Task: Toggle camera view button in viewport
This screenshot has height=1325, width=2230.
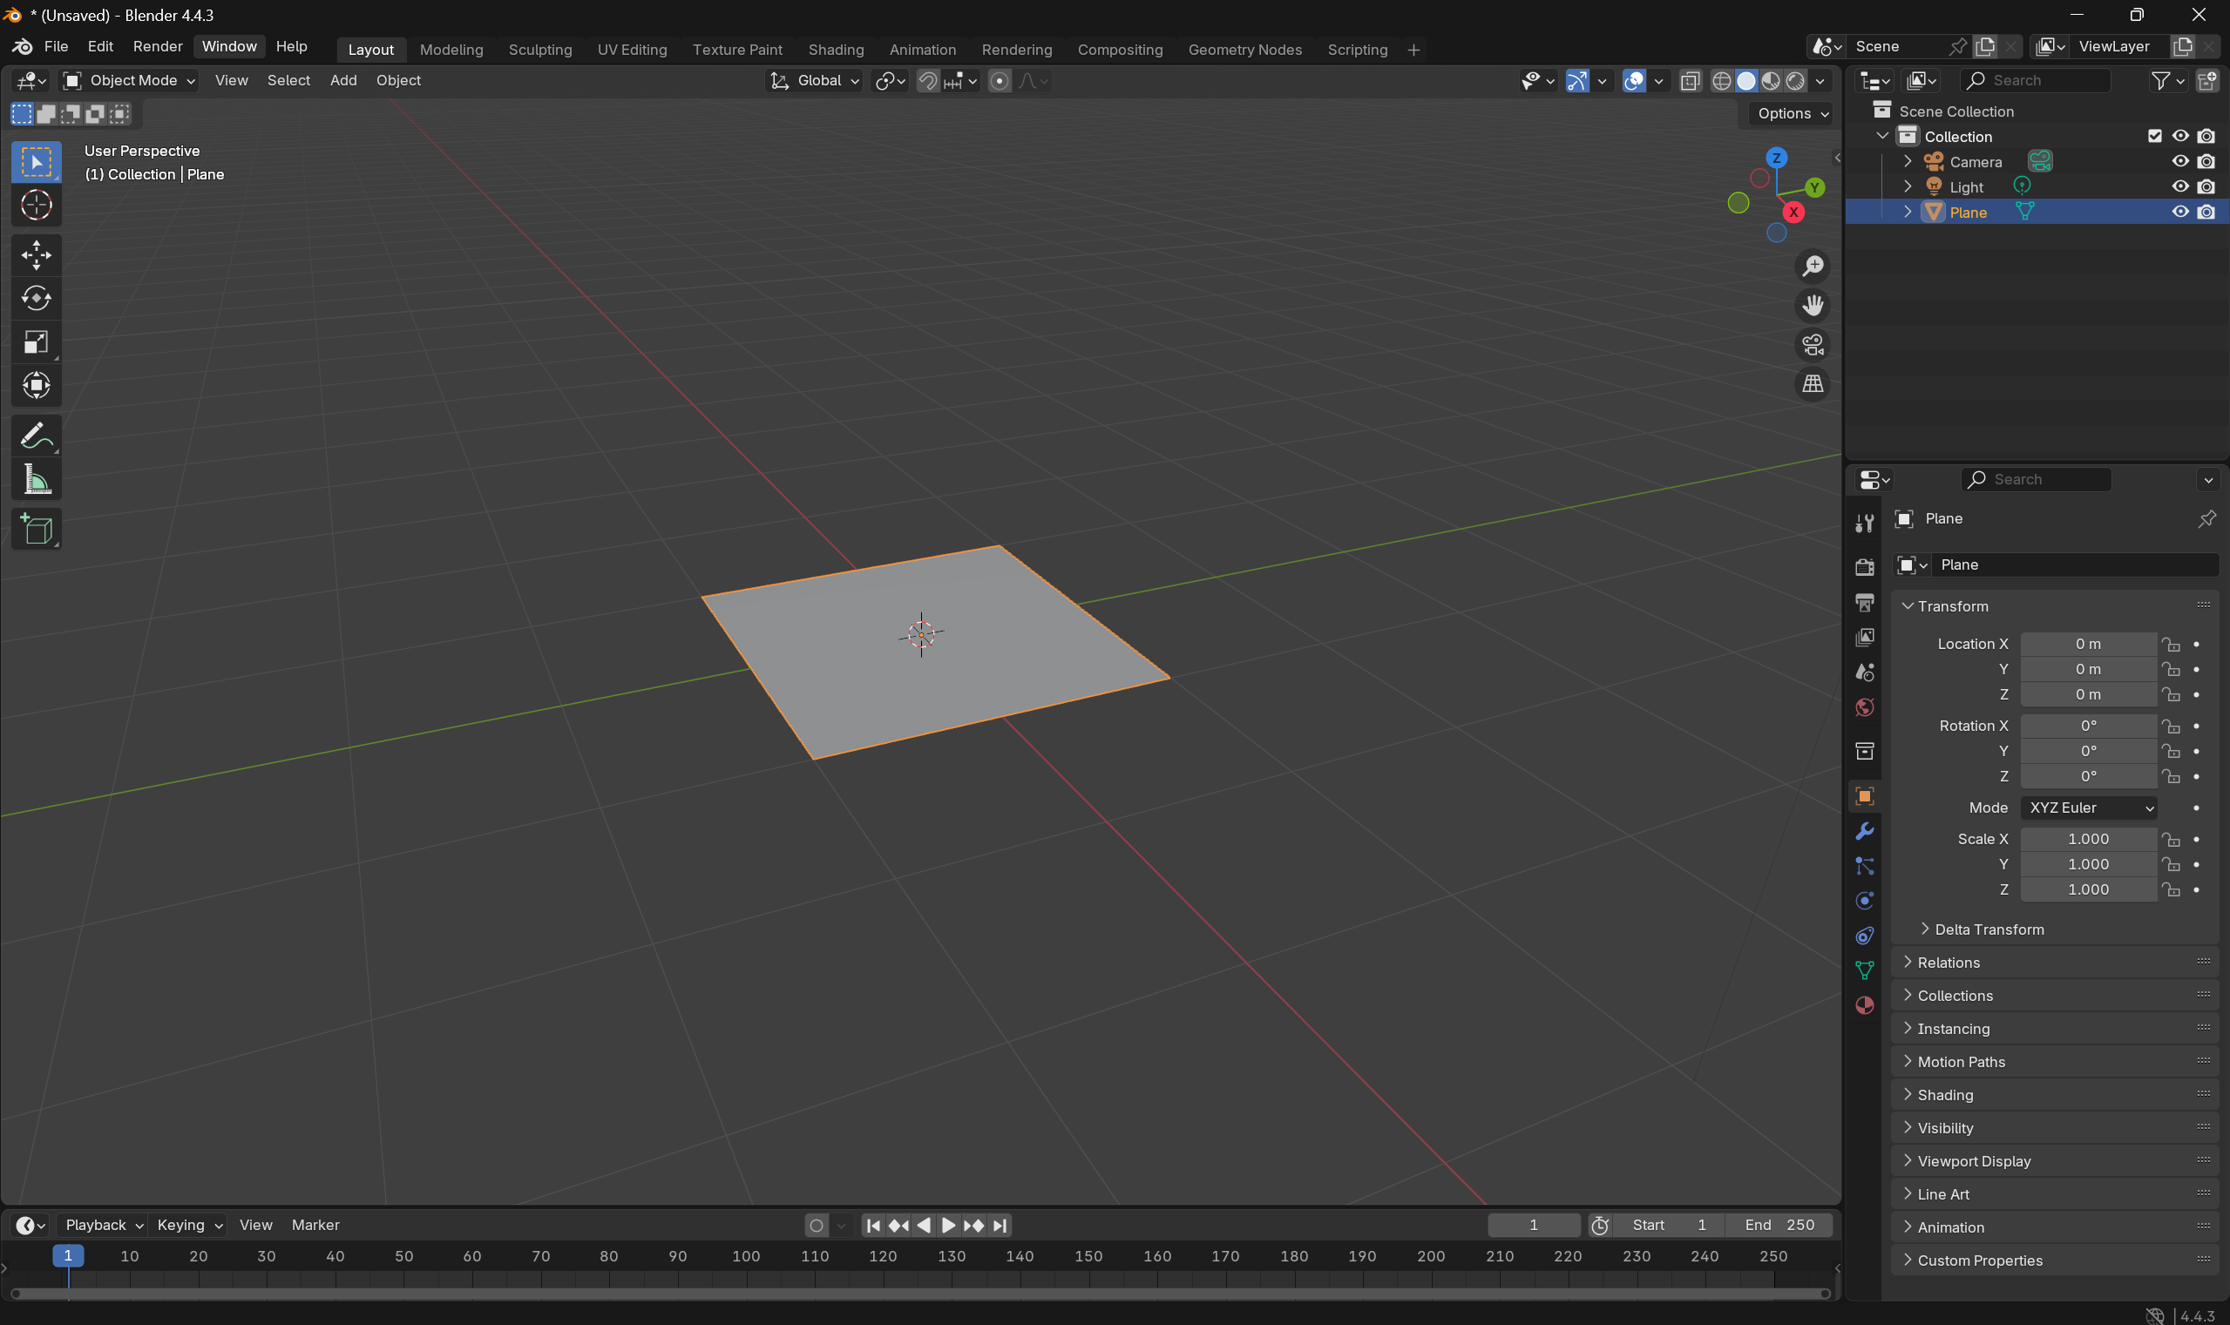Action: point(1812,345)
